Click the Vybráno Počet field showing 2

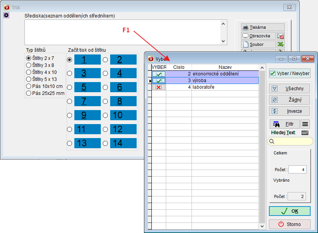click(x=297, y=196)
